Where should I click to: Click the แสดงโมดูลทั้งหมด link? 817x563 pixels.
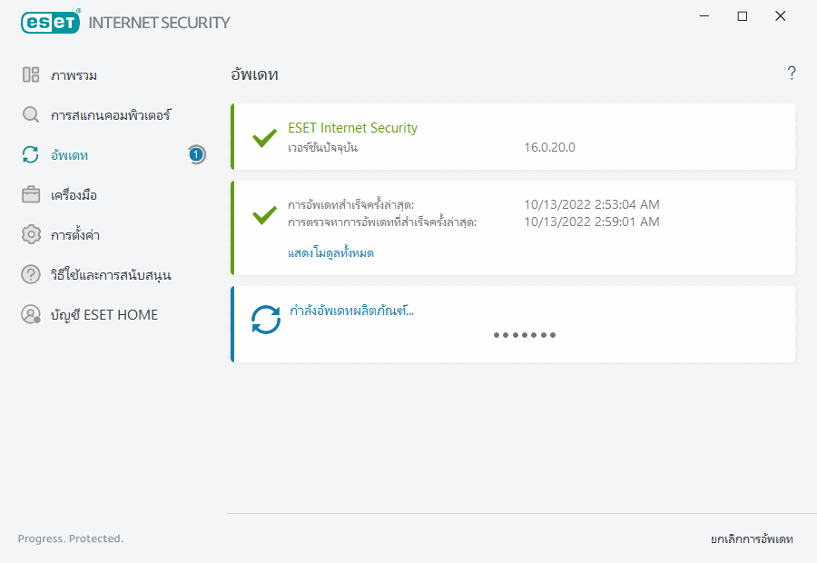[x=330, y=253]
